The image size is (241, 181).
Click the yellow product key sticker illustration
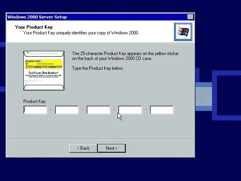click(x=44, y=64)
